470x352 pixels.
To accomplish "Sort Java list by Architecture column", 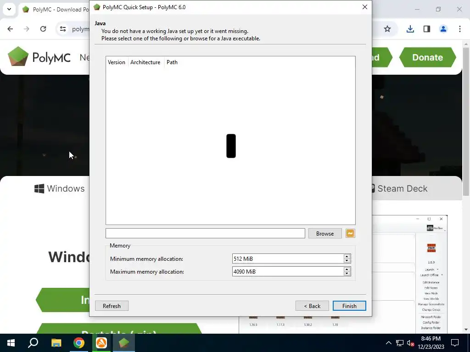I will (x=145, y=62).
